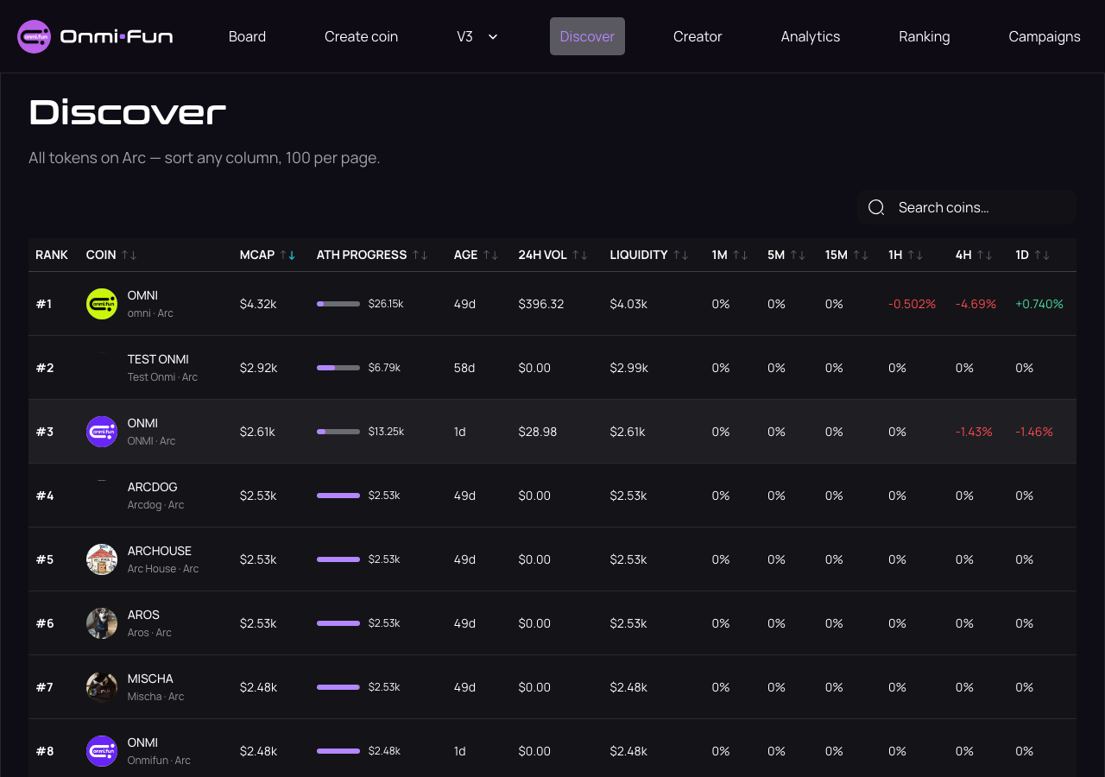Open ARCHOUSE coin avatar
Screen dimensions: 1105x777
click(x=102, y=559)
